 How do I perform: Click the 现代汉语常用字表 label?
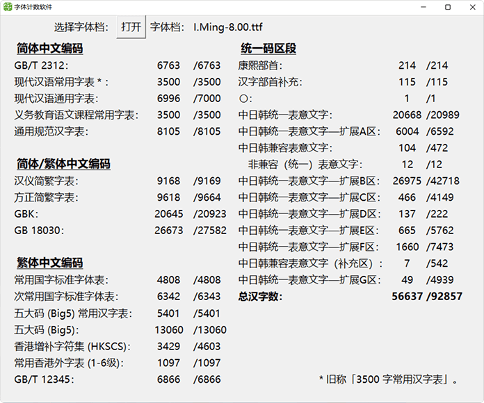click(x=61, y=82)
